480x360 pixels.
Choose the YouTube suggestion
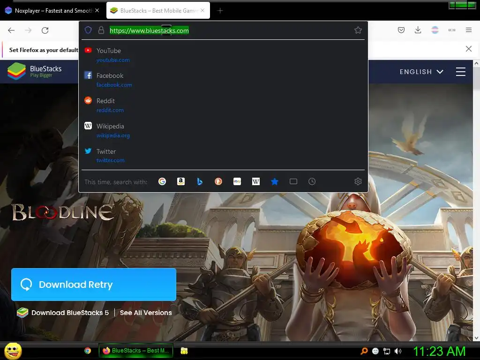click(x=223, y=55)
